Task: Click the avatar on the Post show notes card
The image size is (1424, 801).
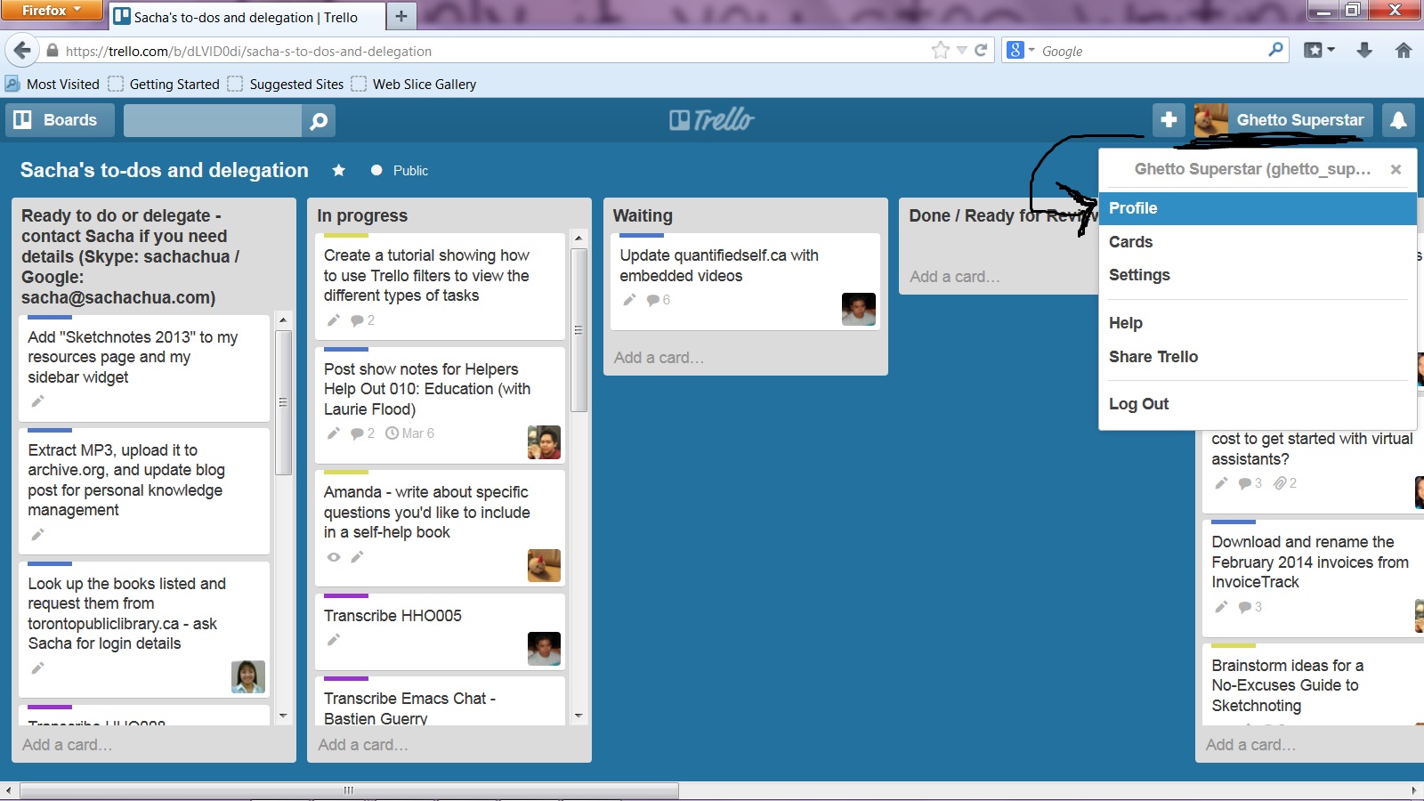Action: [x=544, y=442]
